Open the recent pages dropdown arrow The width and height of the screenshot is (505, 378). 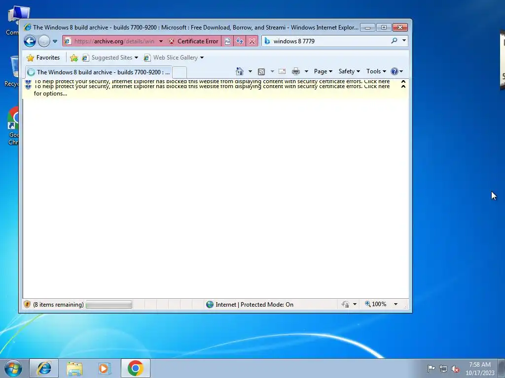tap(55, 41)
